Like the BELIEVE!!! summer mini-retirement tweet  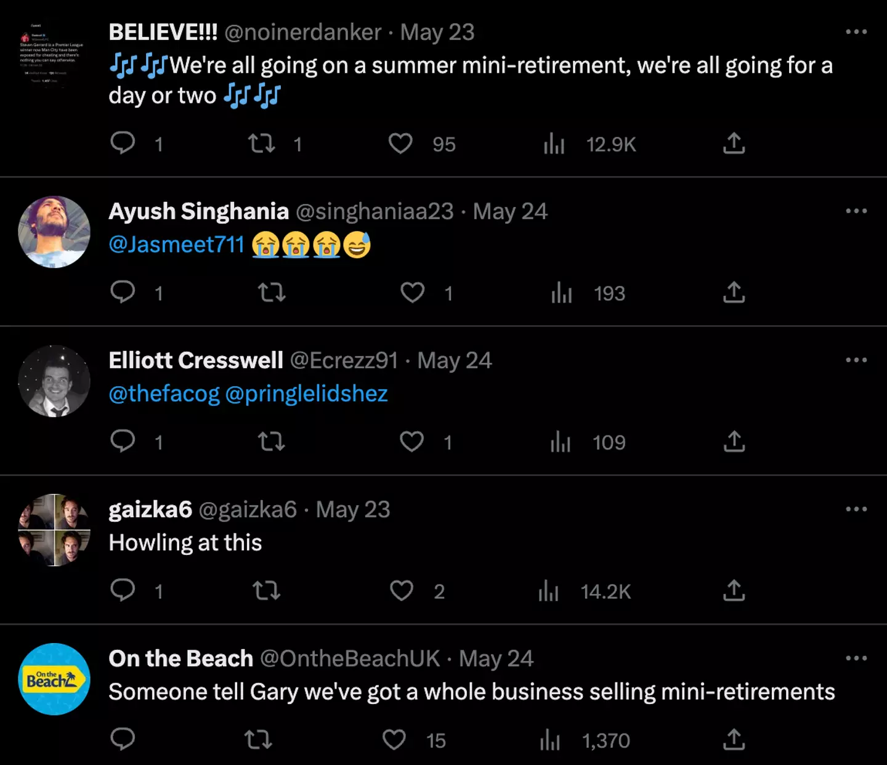[400, 144]
